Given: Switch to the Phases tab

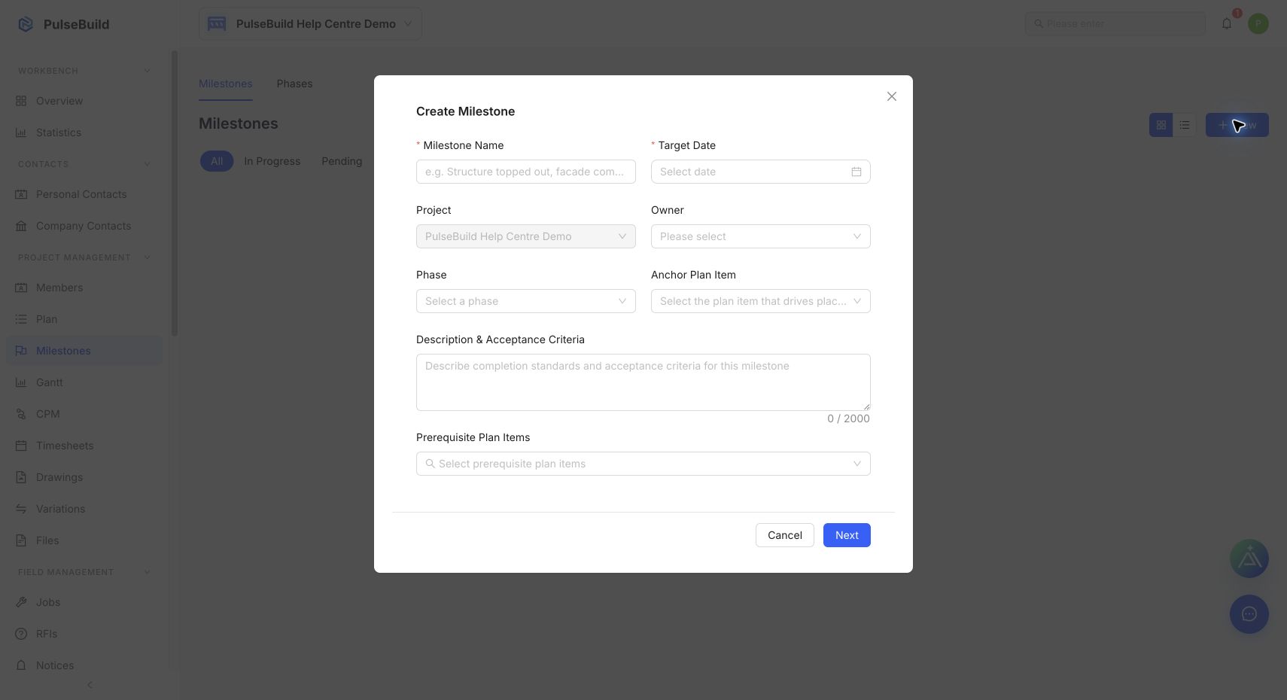Looking at the screenshot, I should [x=294, y=84].
